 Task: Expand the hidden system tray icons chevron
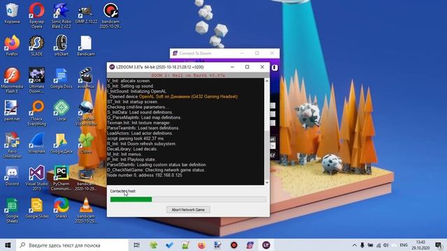[x=354, y=245]
